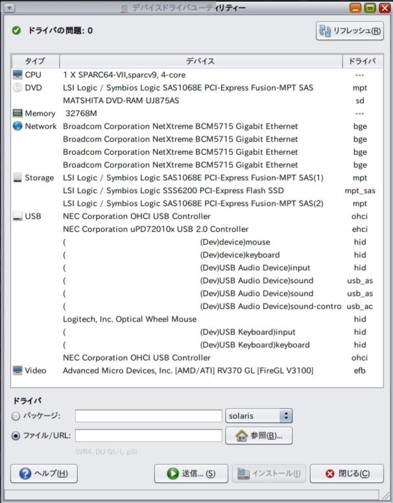The width and height of the screenshot is (393, 503).
Task: Select (Dev)USB Keyboard)keyboard row
Action: (x=197, y=345)
